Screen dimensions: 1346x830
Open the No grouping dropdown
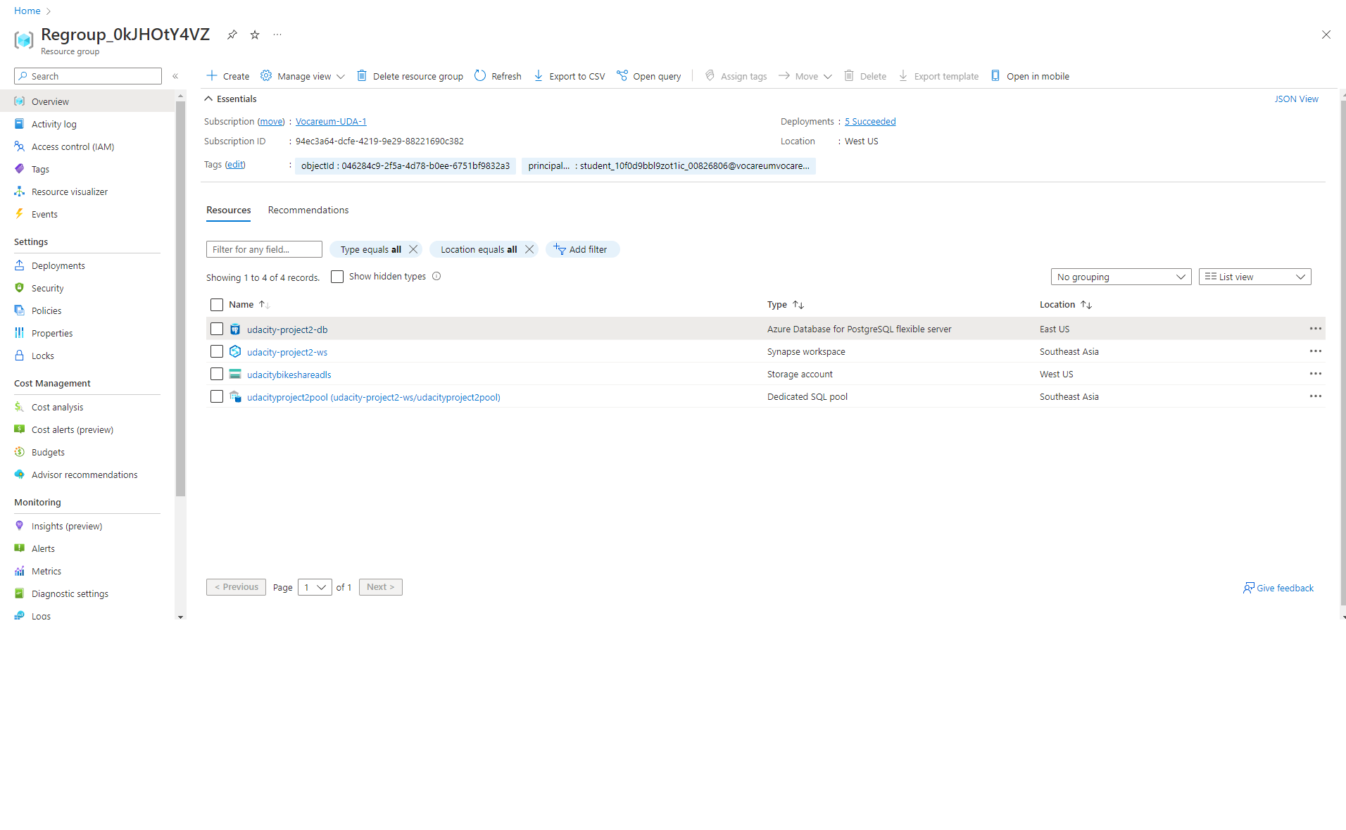1121,277
